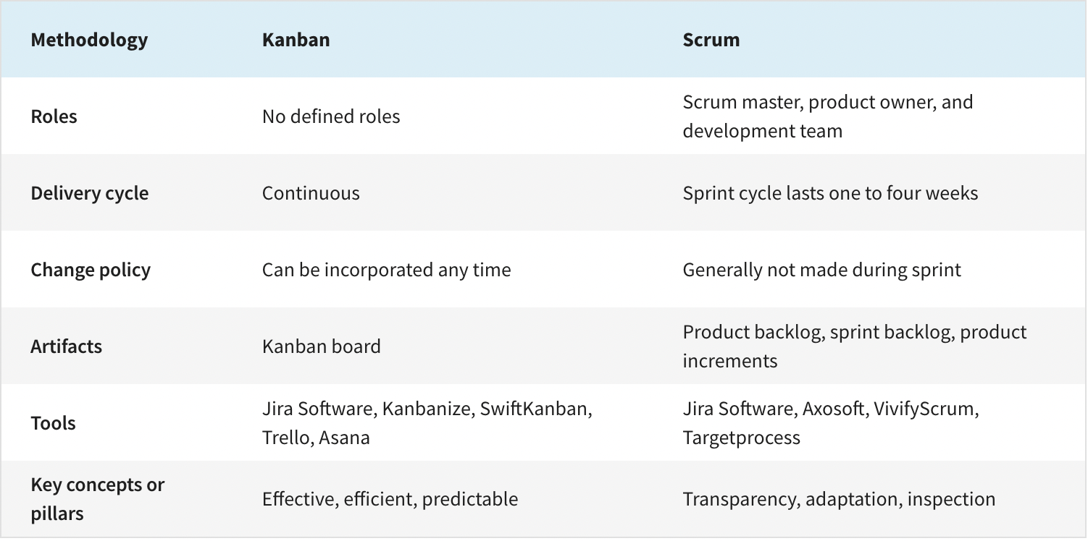Click the Methodology column header
The height and width of the screenshot is (541, 1088).
point(88,40)
